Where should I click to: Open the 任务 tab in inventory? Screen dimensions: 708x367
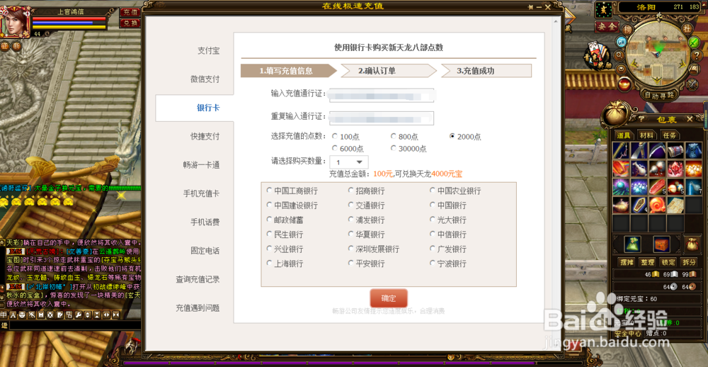[x=670, y=135]
